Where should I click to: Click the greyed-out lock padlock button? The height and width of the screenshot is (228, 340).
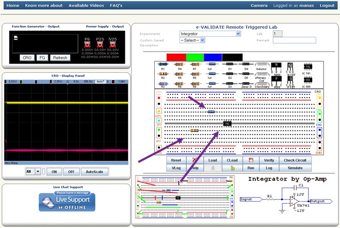[x=213, y=168]
